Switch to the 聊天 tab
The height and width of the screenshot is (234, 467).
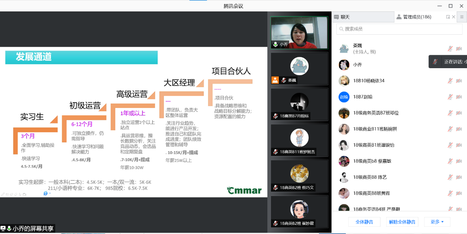[x=345, y=17]
